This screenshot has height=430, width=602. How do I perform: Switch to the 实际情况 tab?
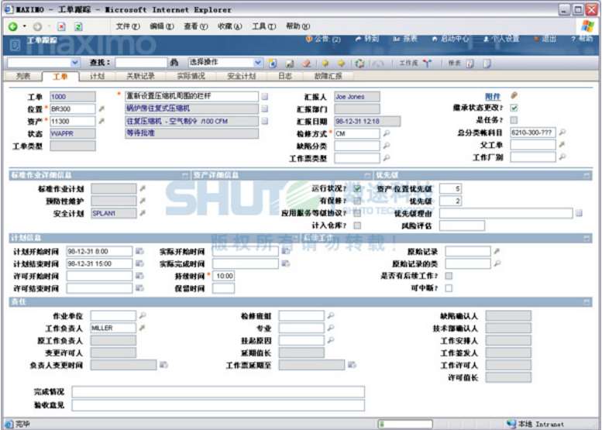point(191,76)
